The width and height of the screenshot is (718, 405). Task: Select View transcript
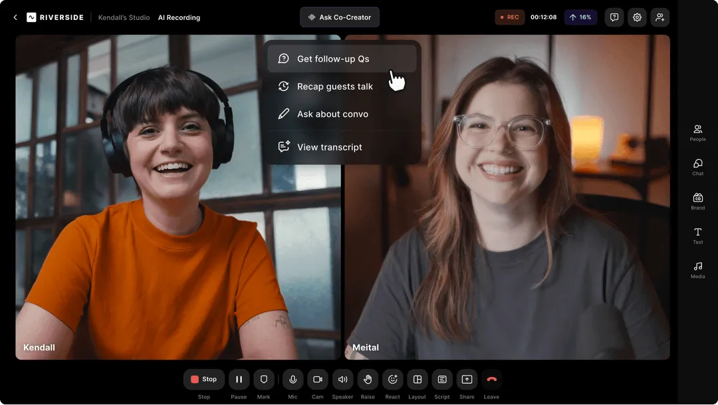[342, 146]
